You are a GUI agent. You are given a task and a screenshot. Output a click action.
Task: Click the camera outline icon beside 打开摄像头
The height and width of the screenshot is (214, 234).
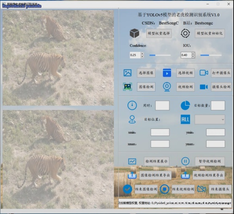[204, 73]
